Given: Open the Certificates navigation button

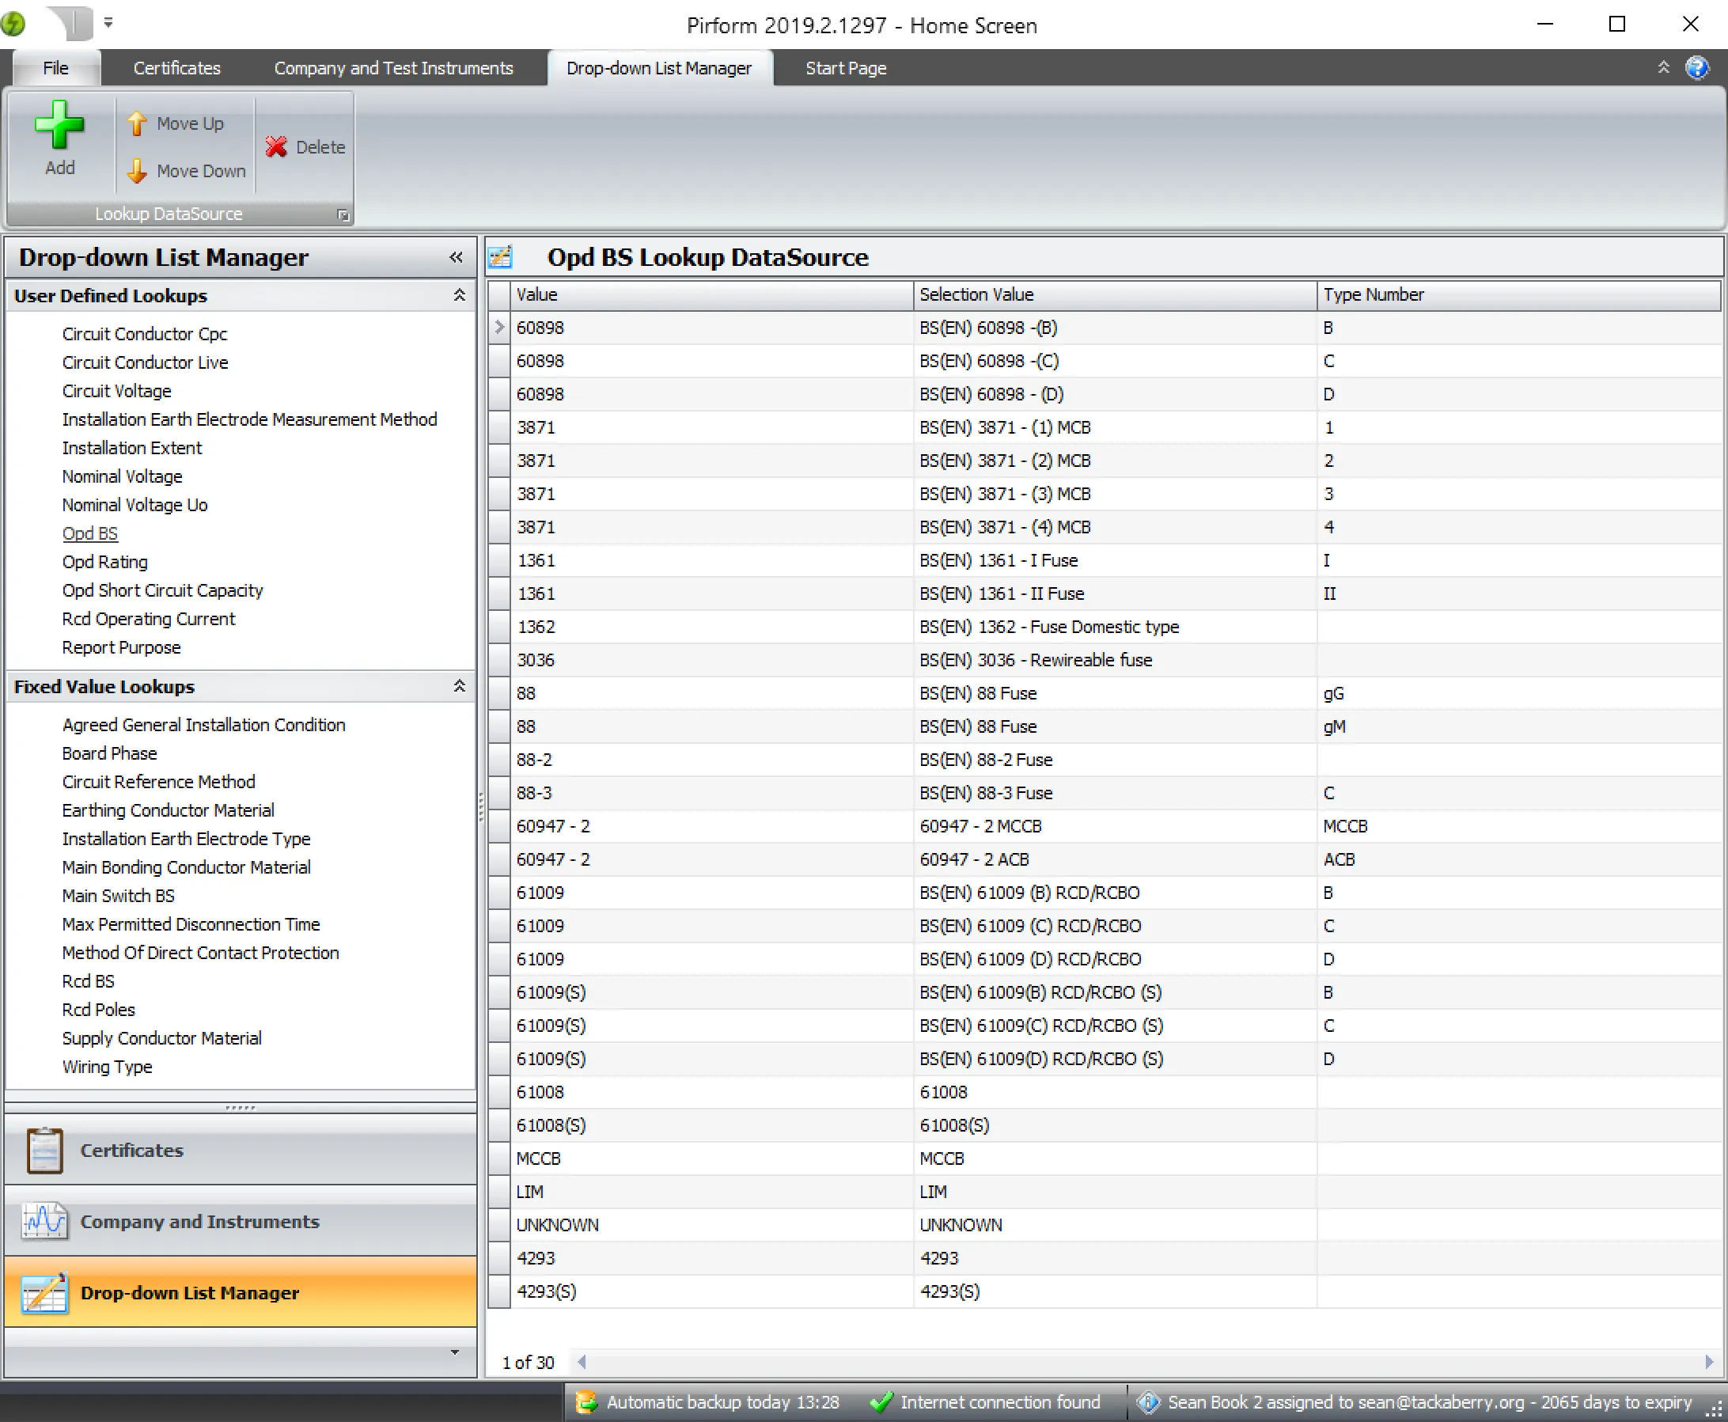Looking at the screenshot, I should coord(132,1150).
